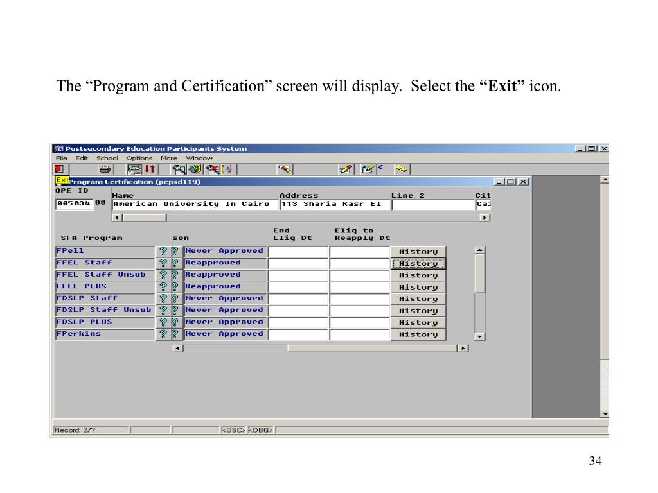Image resolution: width=658 pixels, height=493 pixels.
Task: Click Never Approved reason for FPerkins
Action: 225,334
